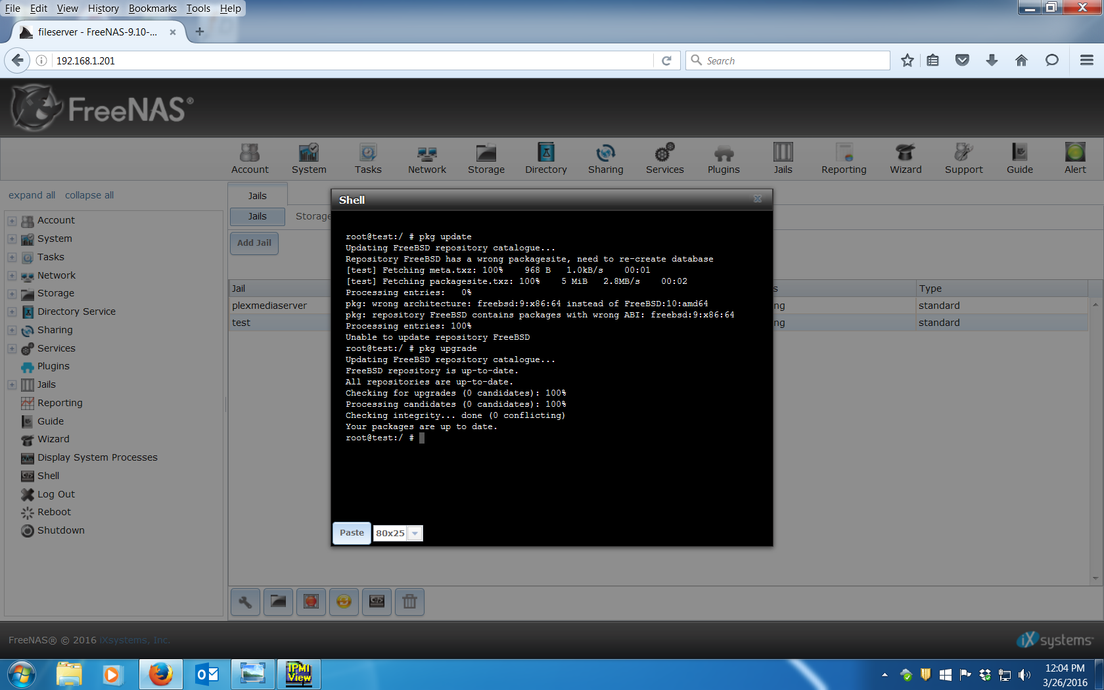1104x690 pixels.
Task: Open Reporting from the top toolbar
Action: click(844, 159)
